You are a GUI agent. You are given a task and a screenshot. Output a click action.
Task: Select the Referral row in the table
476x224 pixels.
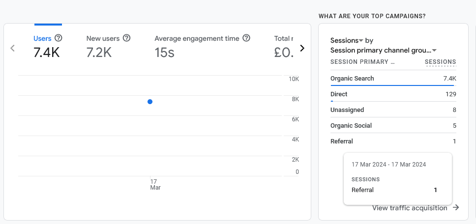393,141
